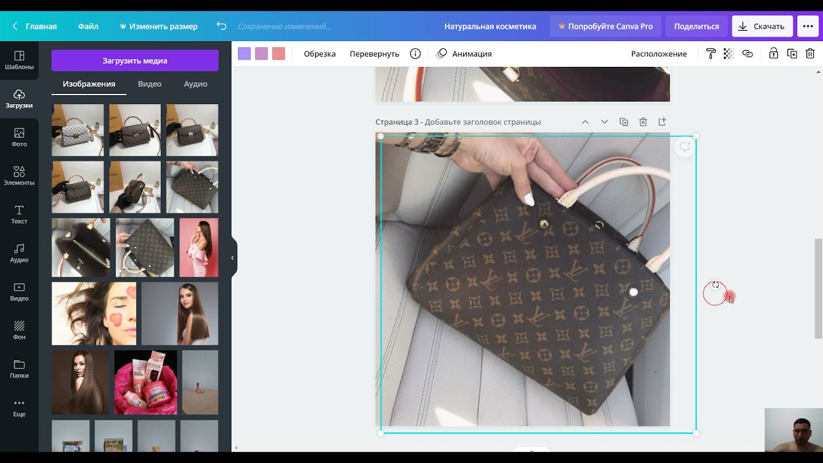Select the salmon pink color swatch
The image size is (823, 463).
[278, 53]
